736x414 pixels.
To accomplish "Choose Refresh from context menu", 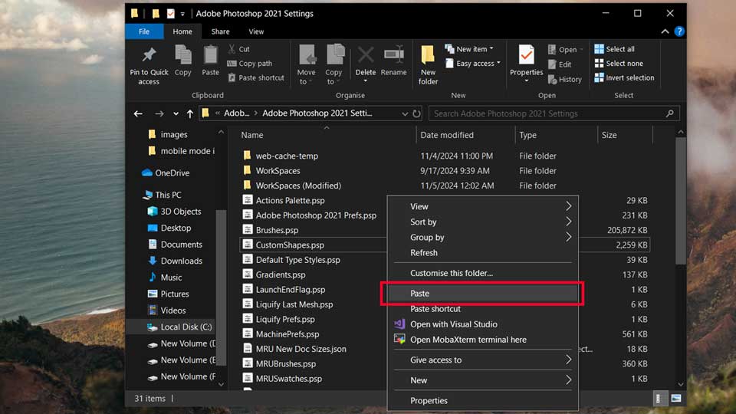I will [x=482, y=252].
